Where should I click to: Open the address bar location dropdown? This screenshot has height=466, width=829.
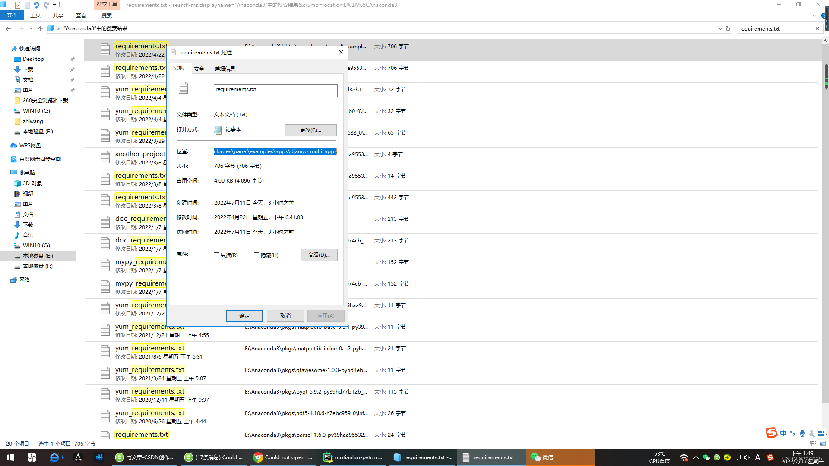[720, 28]
